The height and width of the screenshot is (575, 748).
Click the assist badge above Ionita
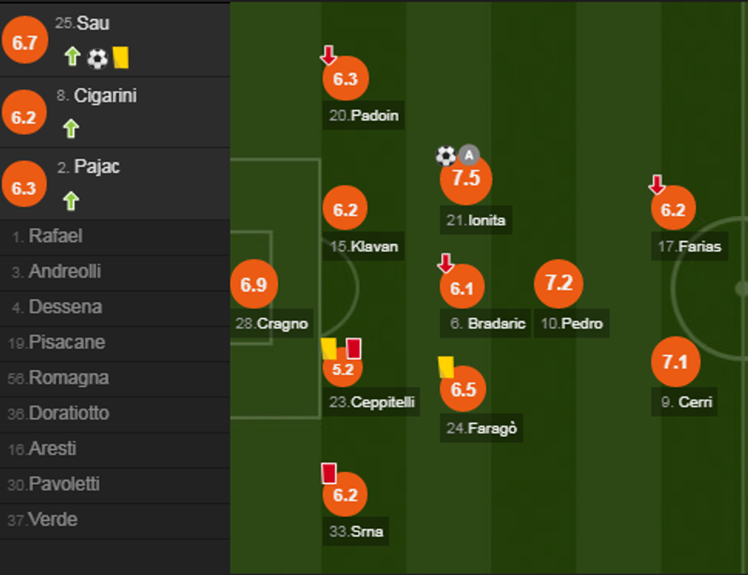(x=469, y=156)
